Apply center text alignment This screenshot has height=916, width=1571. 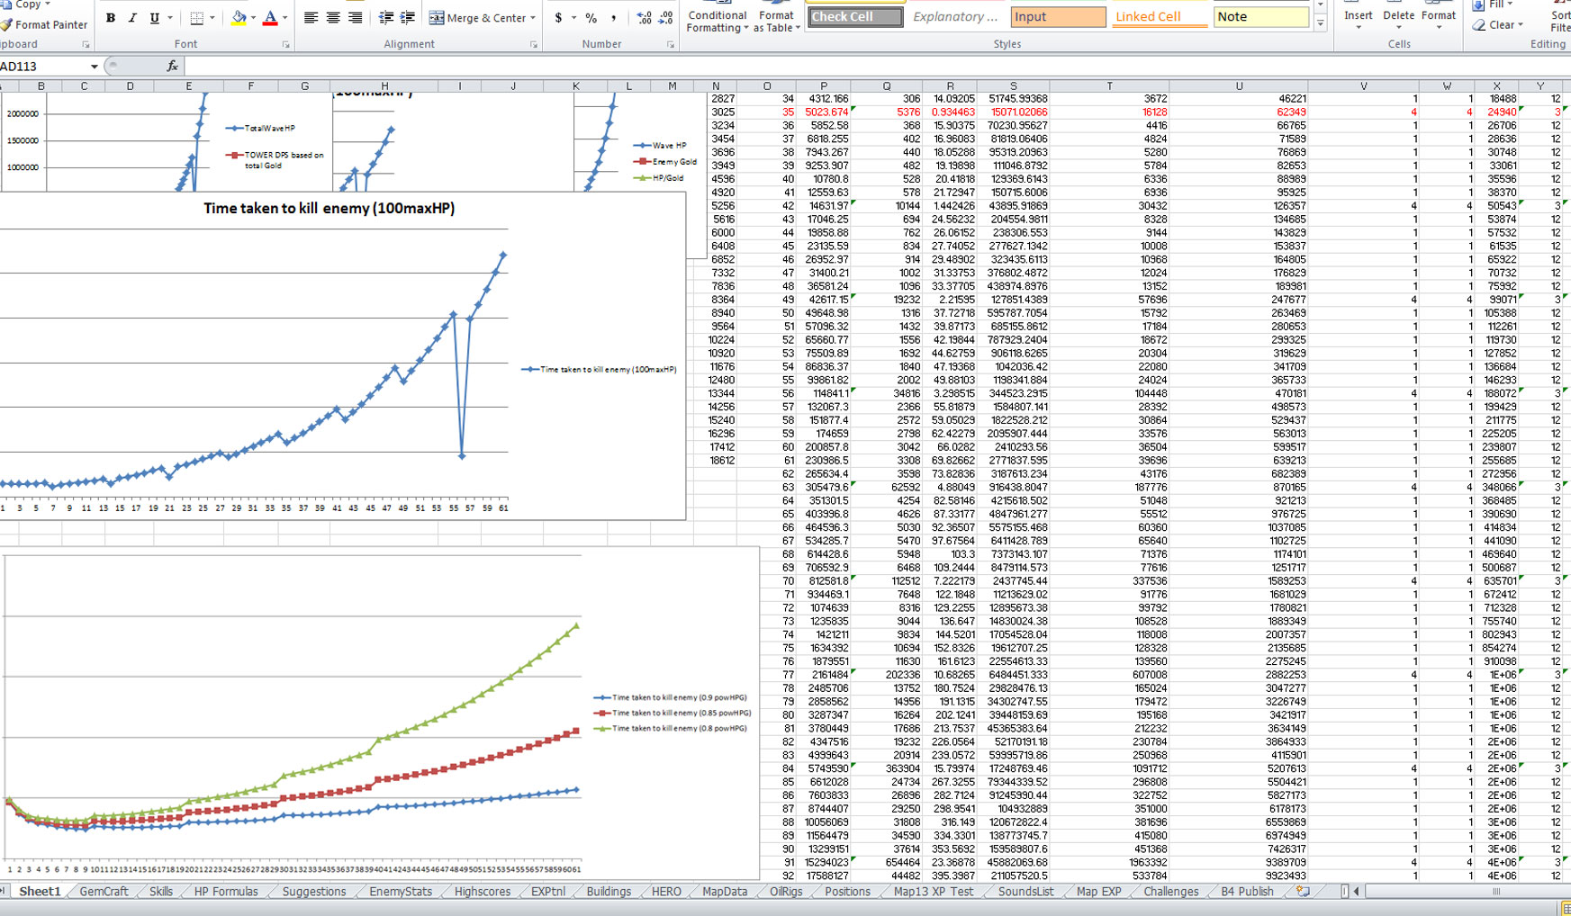[332, 18]
